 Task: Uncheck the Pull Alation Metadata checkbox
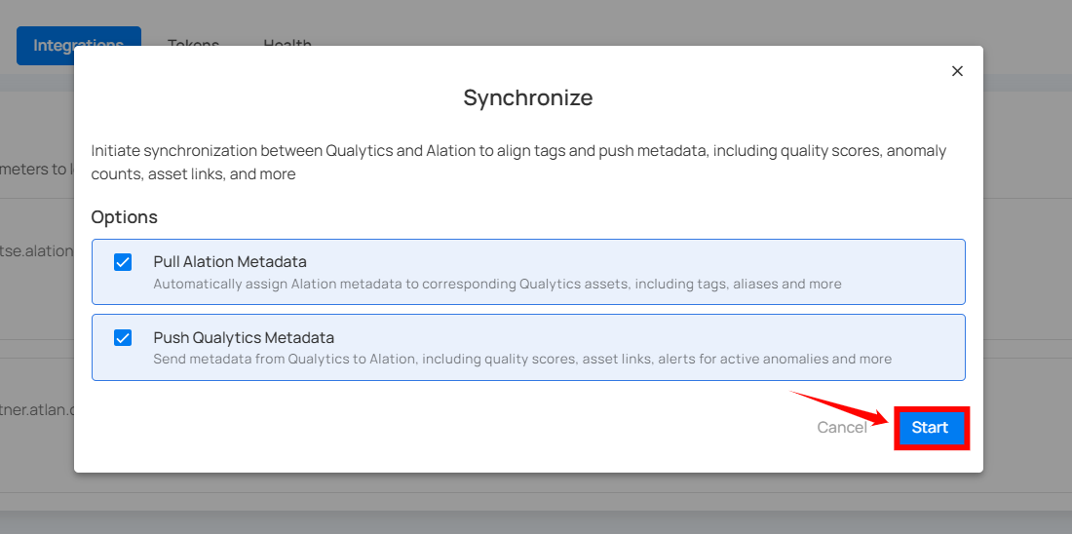tap(123, 262)
